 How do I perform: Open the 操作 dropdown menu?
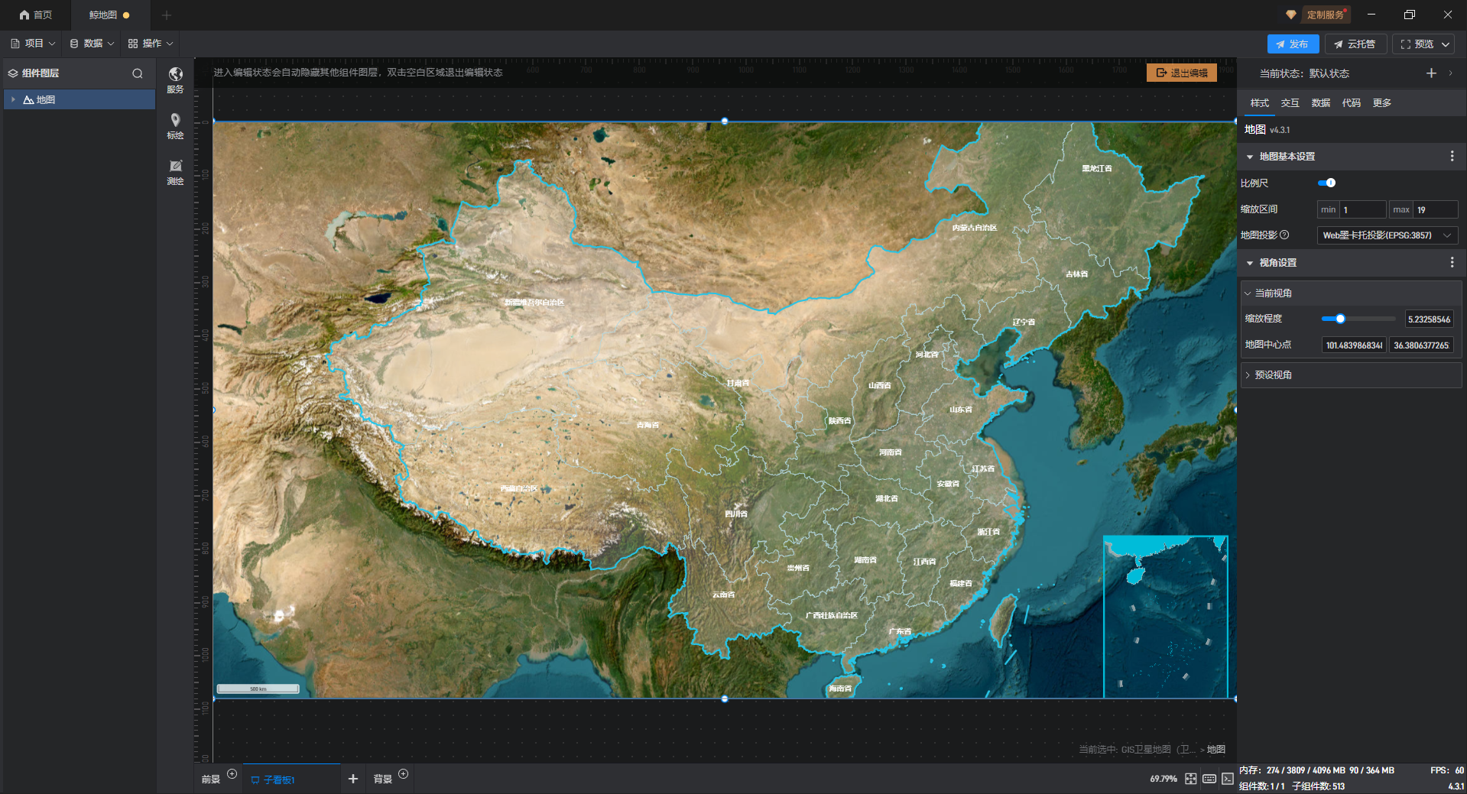tap(151, 44)
